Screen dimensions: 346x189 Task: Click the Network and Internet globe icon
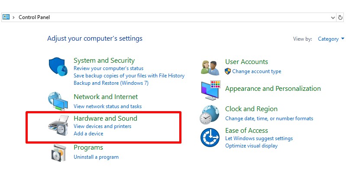(58, 101)
